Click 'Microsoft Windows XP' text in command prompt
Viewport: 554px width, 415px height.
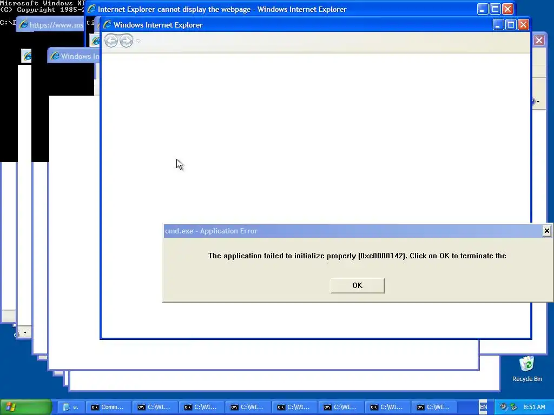click(x=42, y=3)
